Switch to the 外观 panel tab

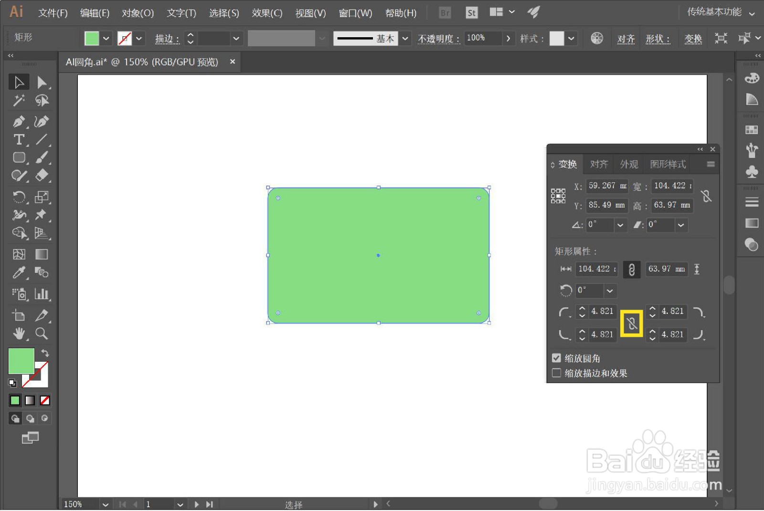pos(629,164)
